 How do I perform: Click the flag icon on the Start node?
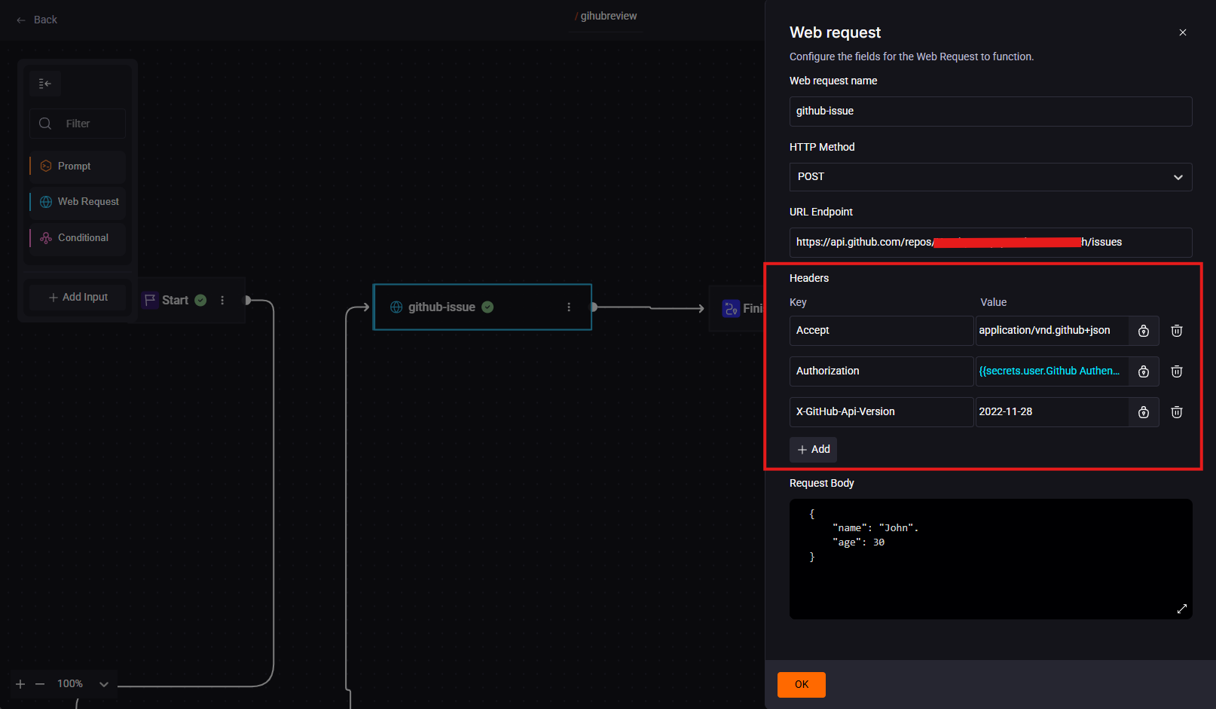(151, 300)
